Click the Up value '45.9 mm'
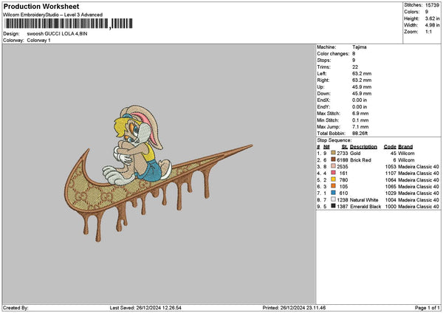 coord(362,87)
